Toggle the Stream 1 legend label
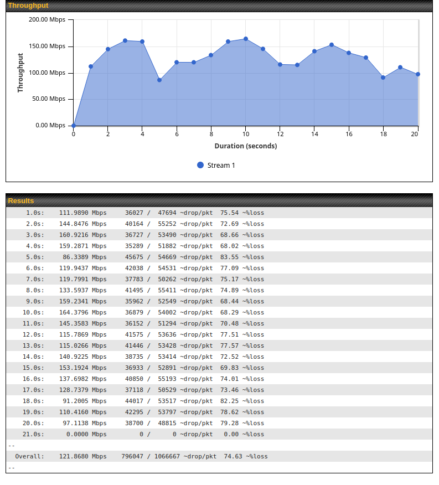This screenshot has height=485, width=439. [221, 165]
